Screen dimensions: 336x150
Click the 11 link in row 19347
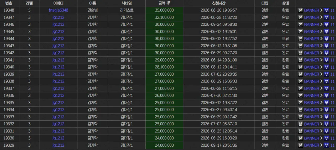point(332,17)
